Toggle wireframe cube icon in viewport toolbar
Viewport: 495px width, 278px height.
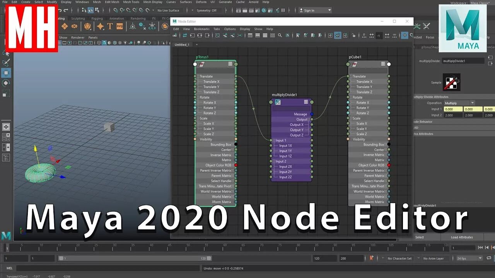[x=99, y=43]
